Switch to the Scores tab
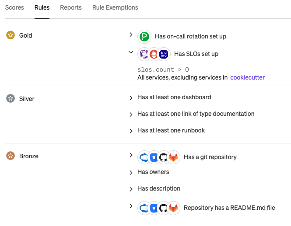 (x=14, y=7)
